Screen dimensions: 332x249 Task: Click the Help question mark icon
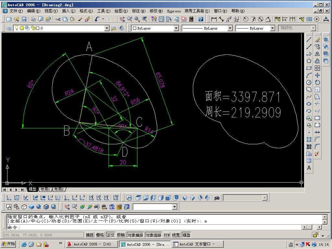pos(201,19)
